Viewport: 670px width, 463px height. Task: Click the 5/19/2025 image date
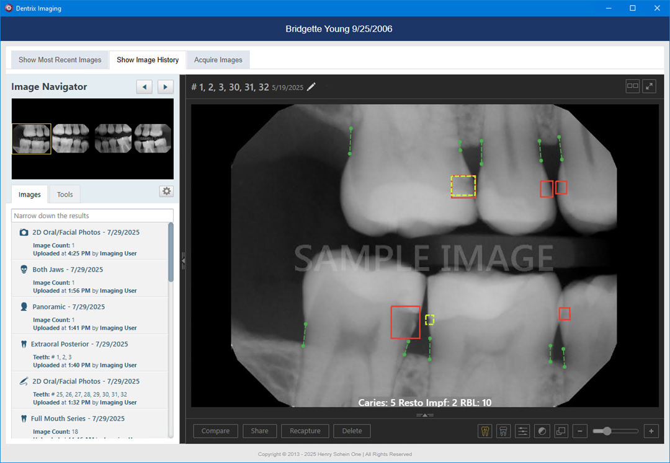click(x=288, y=87)
